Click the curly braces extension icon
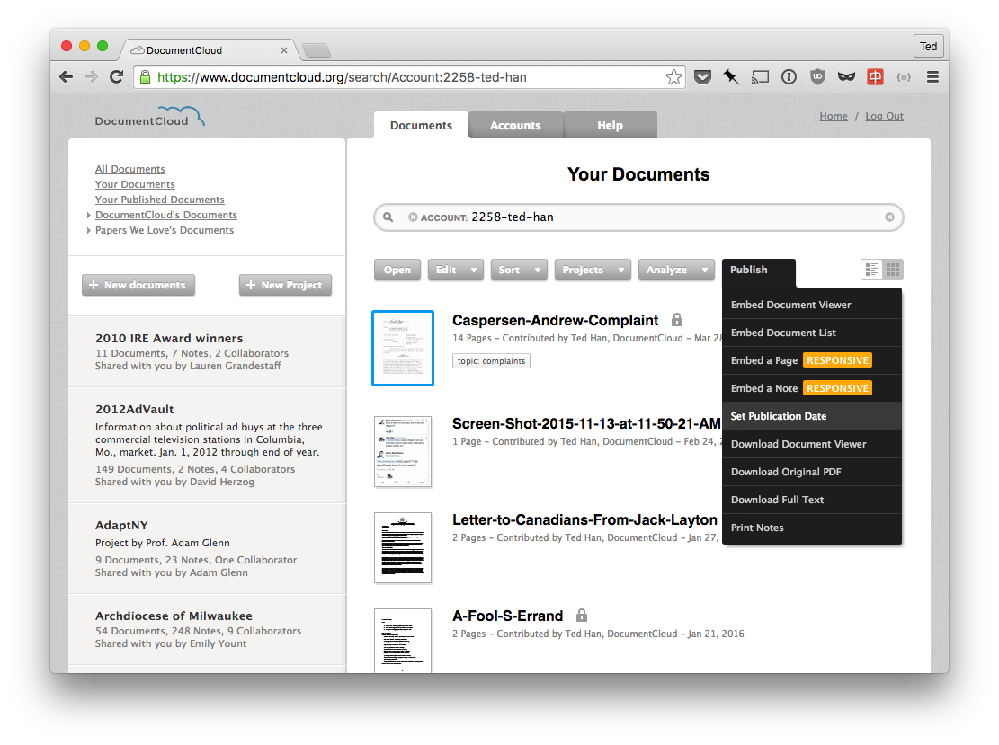 [x=904, y=77]
